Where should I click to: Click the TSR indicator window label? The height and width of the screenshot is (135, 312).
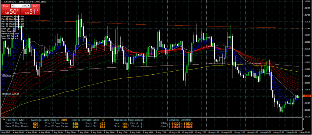[x=3, y=119]
